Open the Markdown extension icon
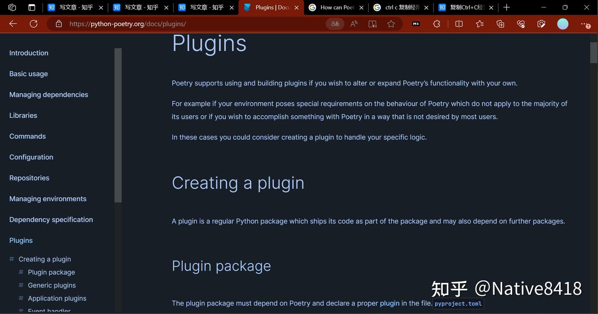Viewport: 598px width, 314px height. click(x=415, y=24)
